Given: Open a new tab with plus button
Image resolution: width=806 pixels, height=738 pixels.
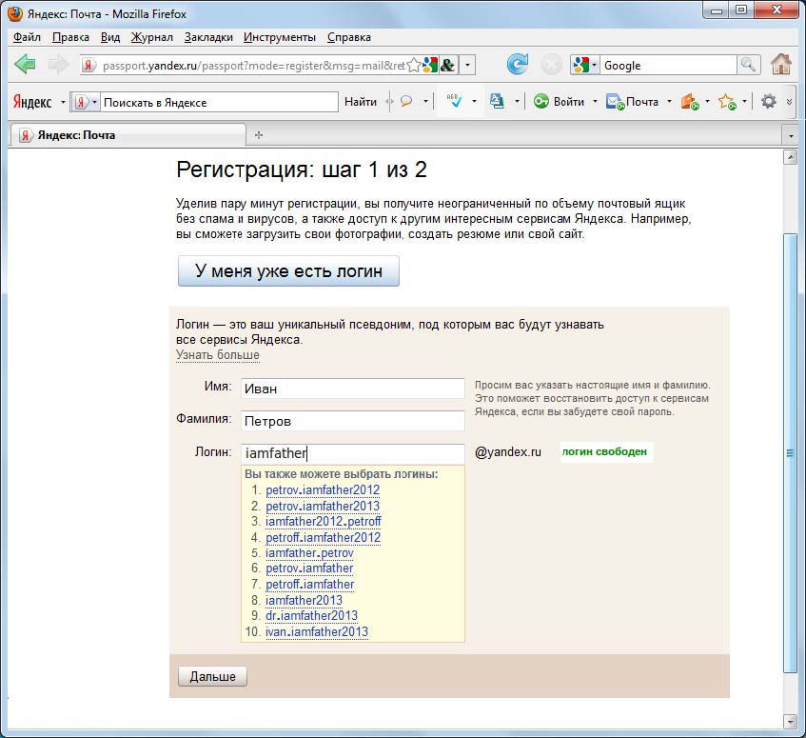Looking at the screenshot, I should pos(259,135).
